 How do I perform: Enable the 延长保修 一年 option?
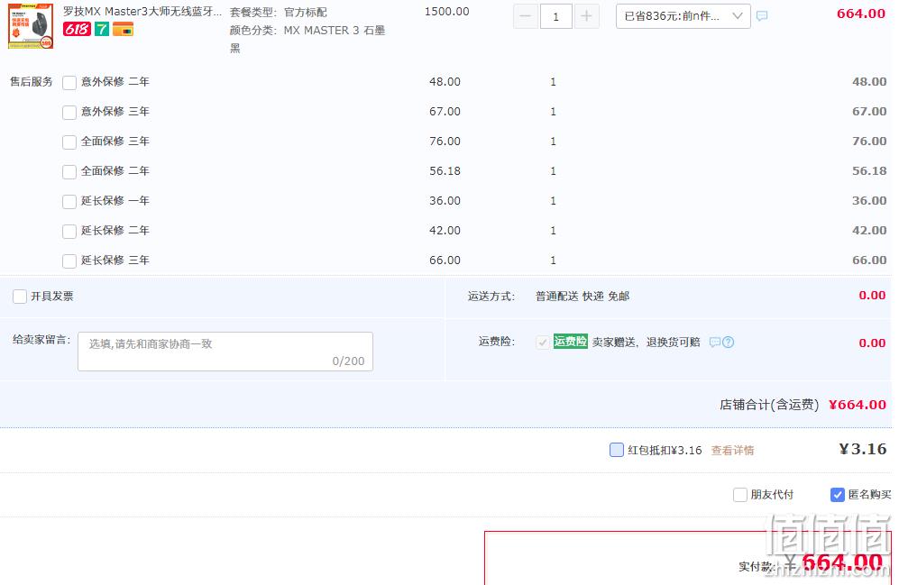pos(69,202)
